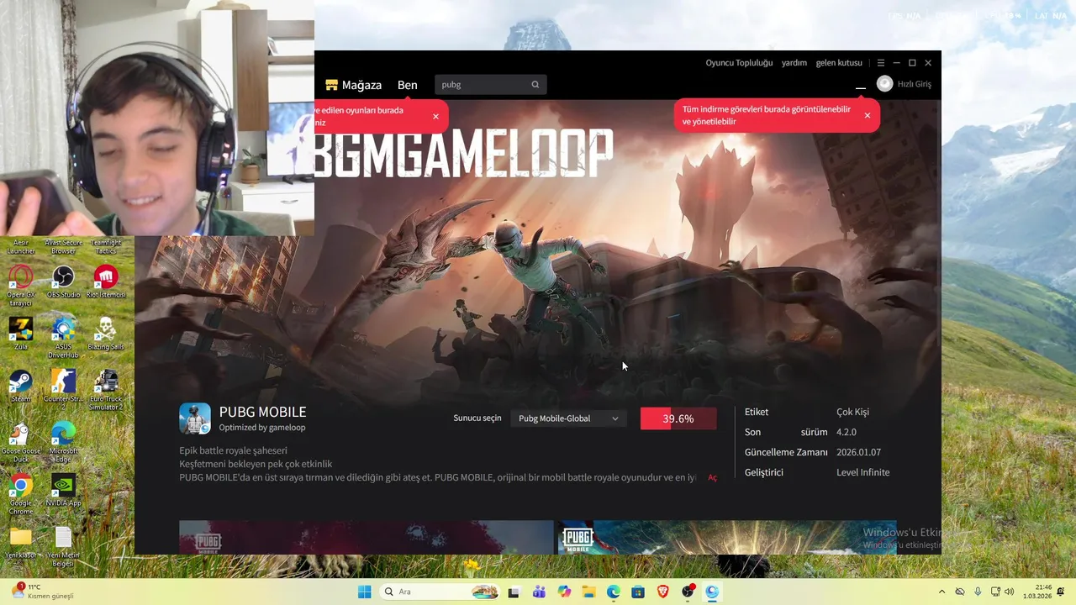This screenshot has height=605, width=1076.
Task: Click the Level Infinite developer text
Action: tap(862, 472)
